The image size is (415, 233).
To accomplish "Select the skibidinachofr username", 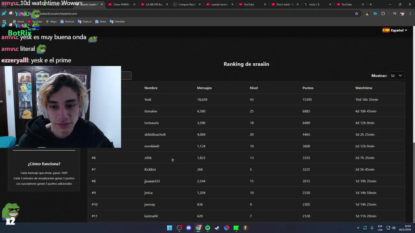I will pyautogui.click(x=155, y=135).
